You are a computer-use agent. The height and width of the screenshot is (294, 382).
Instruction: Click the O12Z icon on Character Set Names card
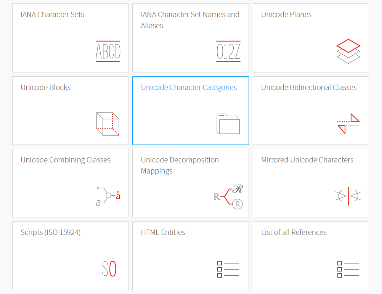pos(228,51)
